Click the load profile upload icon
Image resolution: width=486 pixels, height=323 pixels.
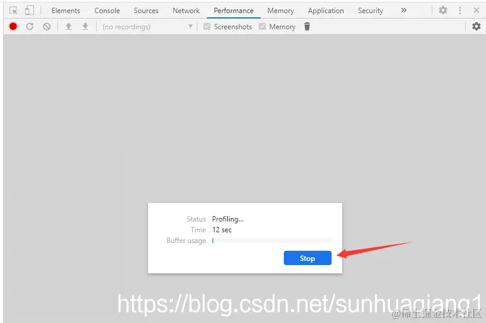(x=69, y=27)
